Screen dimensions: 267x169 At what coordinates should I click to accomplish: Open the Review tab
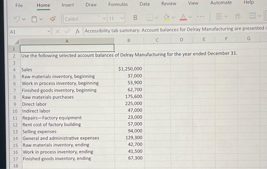(x=169, y=3)
